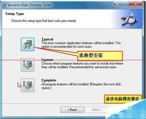Close the Acronis Disk Director Suite window
Viewport: 146px width, 119px height.
(x=136, y=4)
